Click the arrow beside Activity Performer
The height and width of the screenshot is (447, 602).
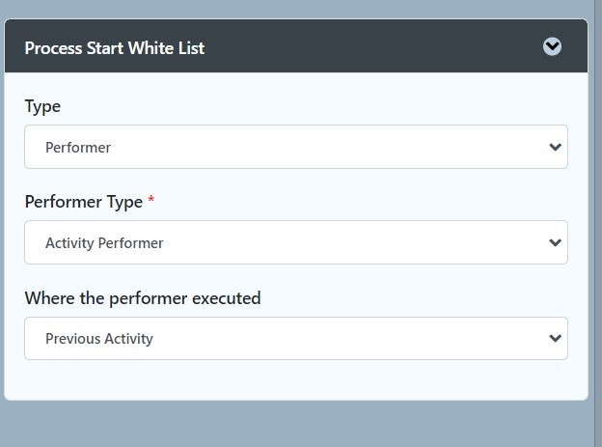point(555,243)
